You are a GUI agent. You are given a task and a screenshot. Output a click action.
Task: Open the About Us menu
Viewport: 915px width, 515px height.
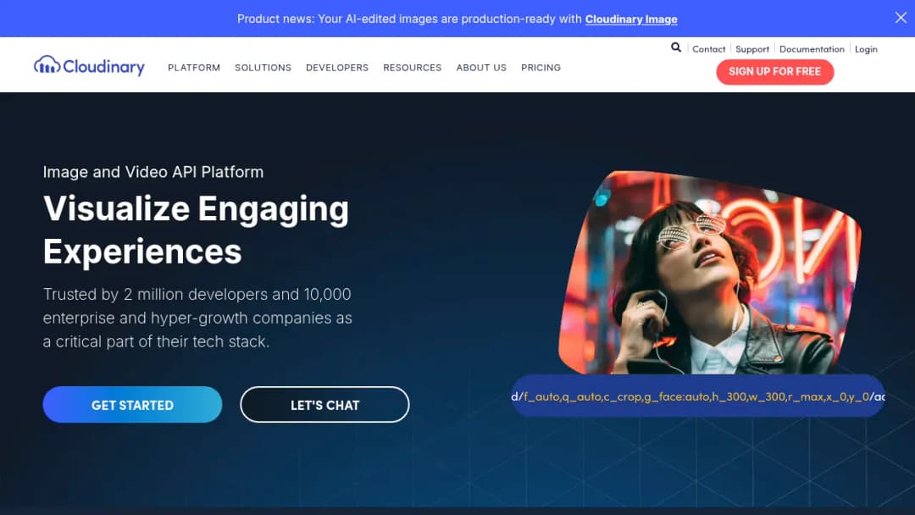481,68
